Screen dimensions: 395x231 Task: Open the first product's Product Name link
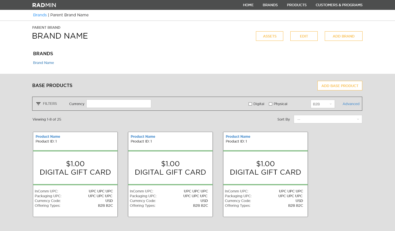(48, 137)
